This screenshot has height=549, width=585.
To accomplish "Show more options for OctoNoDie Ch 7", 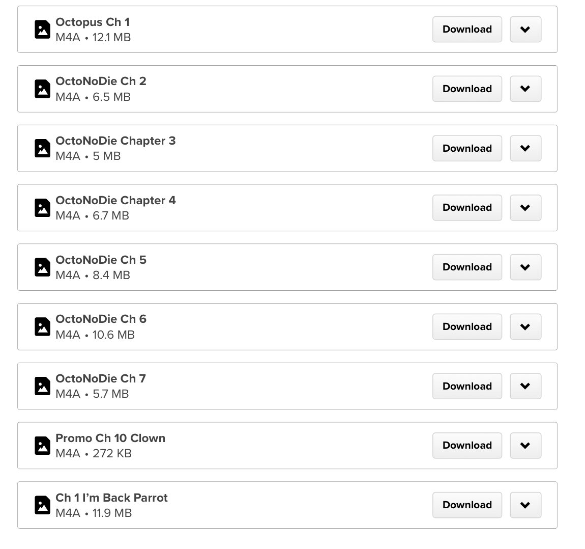I will pos(525,386).
